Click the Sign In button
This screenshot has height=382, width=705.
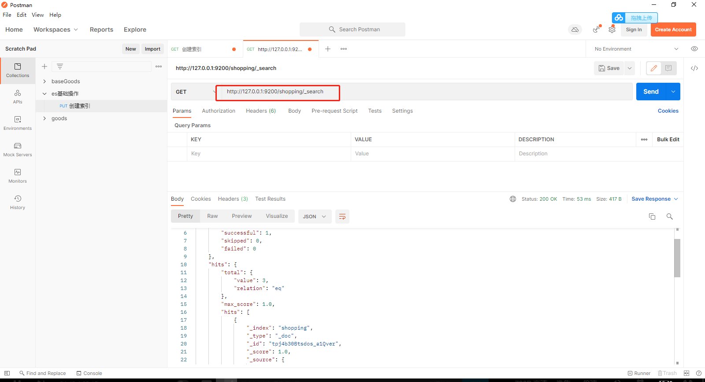point(634,29)
